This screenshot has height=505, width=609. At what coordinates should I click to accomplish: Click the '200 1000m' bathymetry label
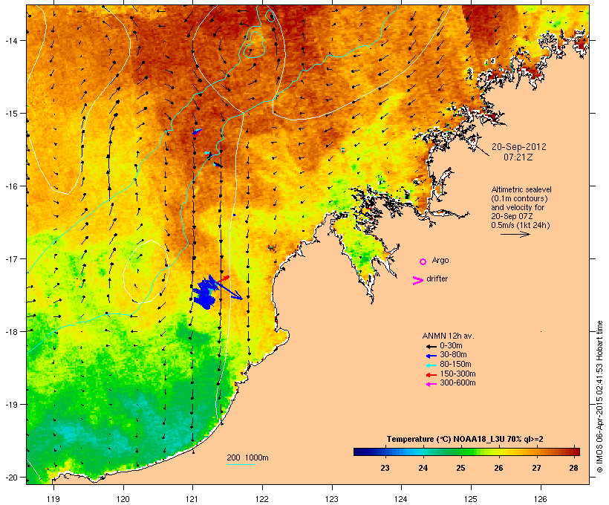[x=247, y=457]
